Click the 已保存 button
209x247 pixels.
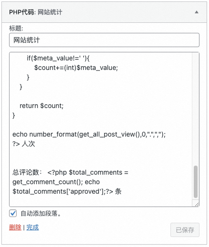(x=185, y=230)
